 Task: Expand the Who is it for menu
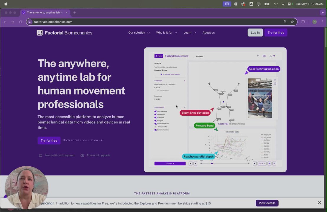point(167,33)
